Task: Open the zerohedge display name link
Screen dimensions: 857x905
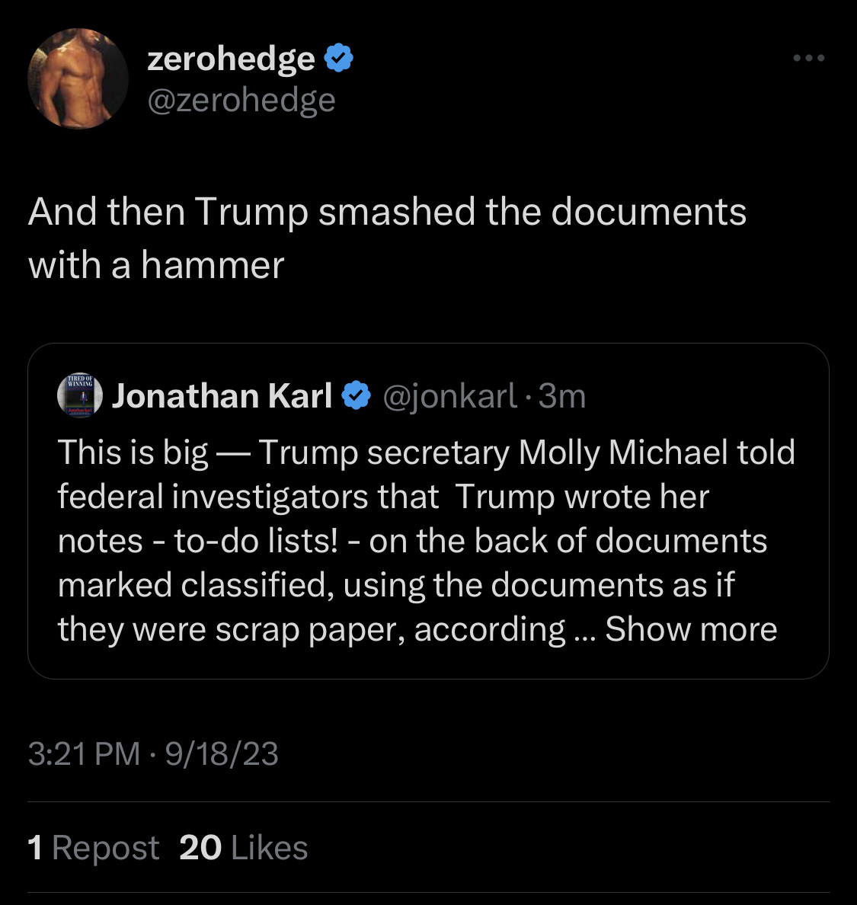Action: pos(231,59)
